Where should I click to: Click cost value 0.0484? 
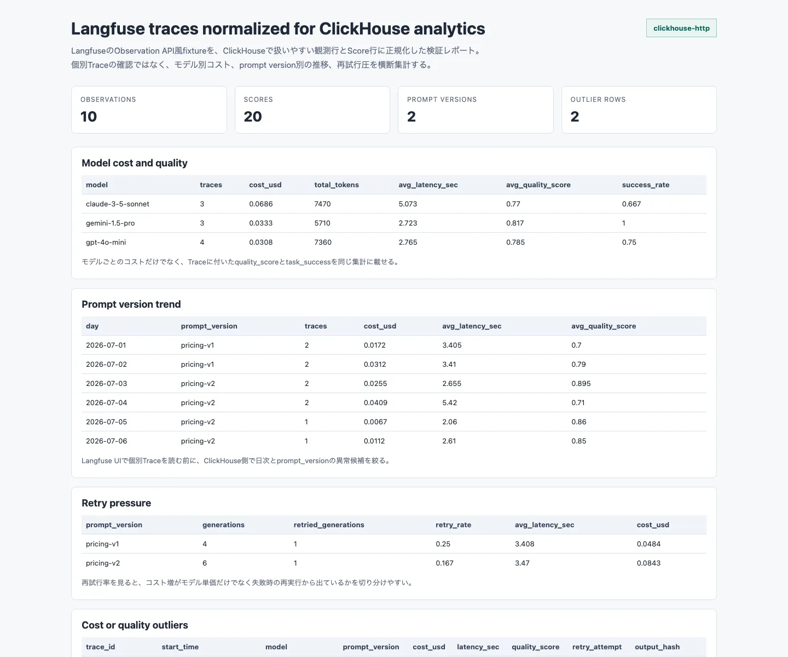[x=648, y=544]
